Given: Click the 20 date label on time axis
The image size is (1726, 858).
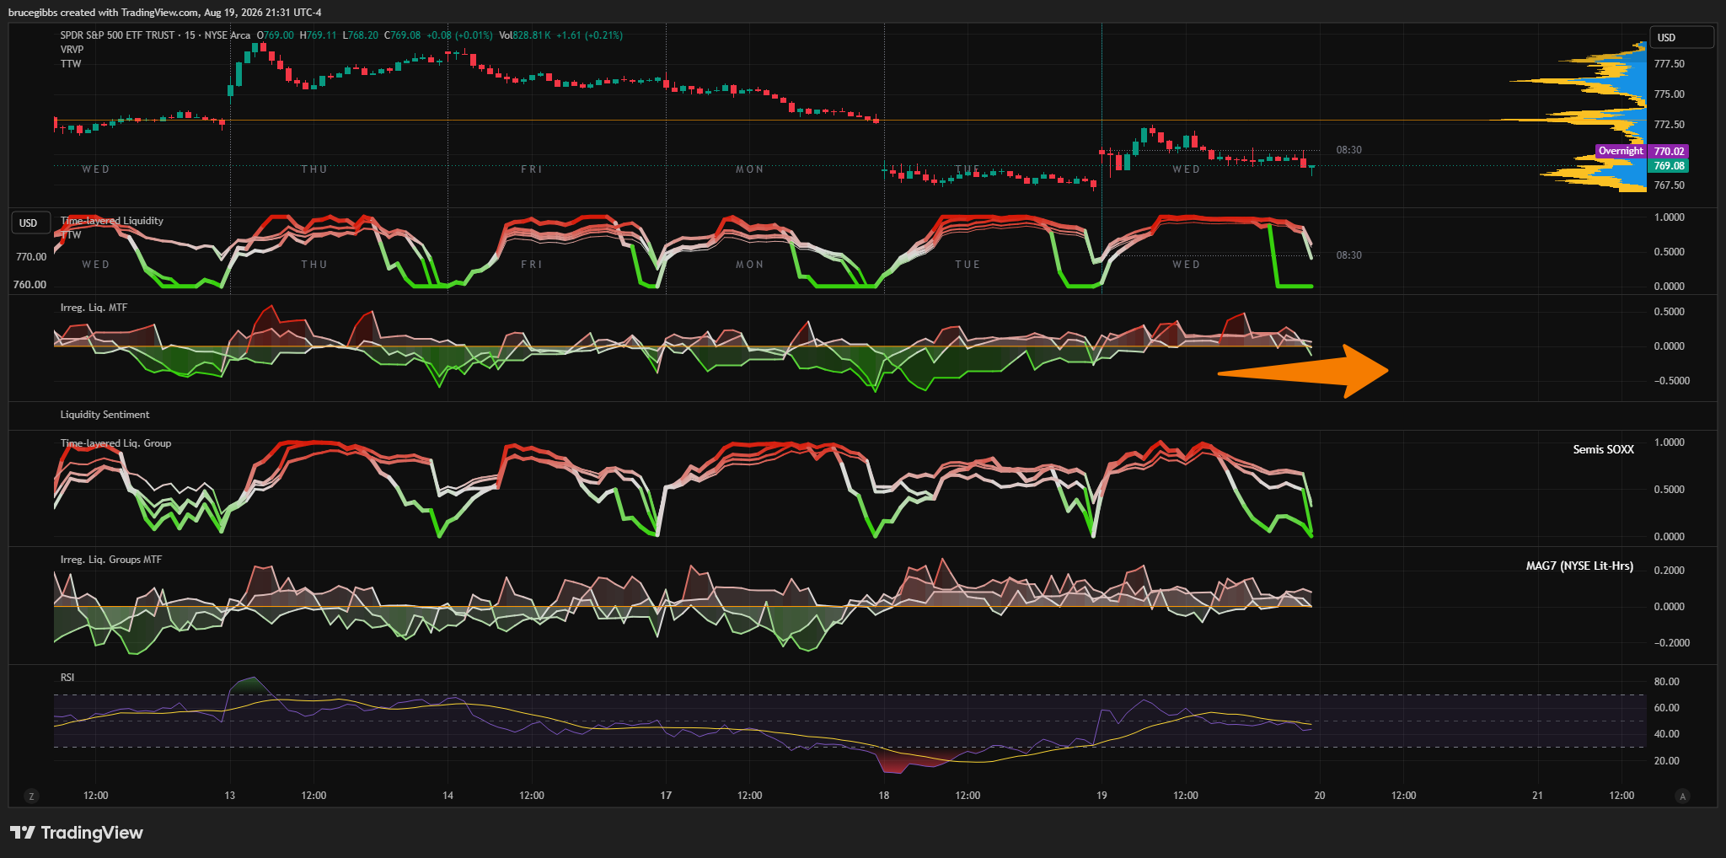Looking at the screenshot, I should coord(1320,796).
